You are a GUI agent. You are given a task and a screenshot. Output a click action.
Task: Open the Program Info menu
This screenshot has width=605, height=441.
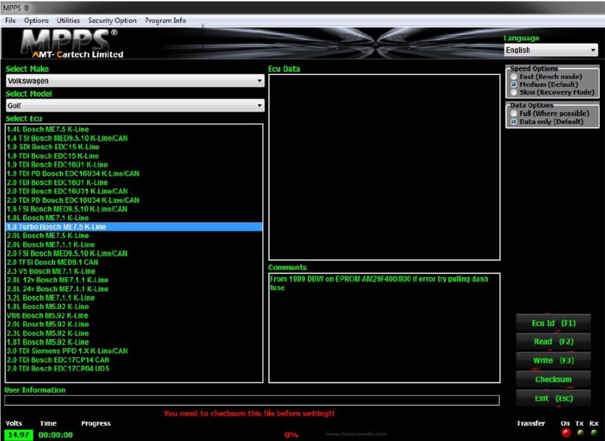pyautogui.click(x=165, y=20)
